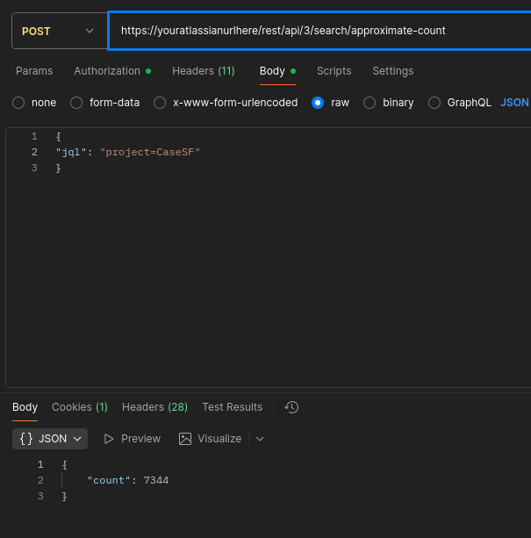Click the Preview play icon

(x=109, y=439)
